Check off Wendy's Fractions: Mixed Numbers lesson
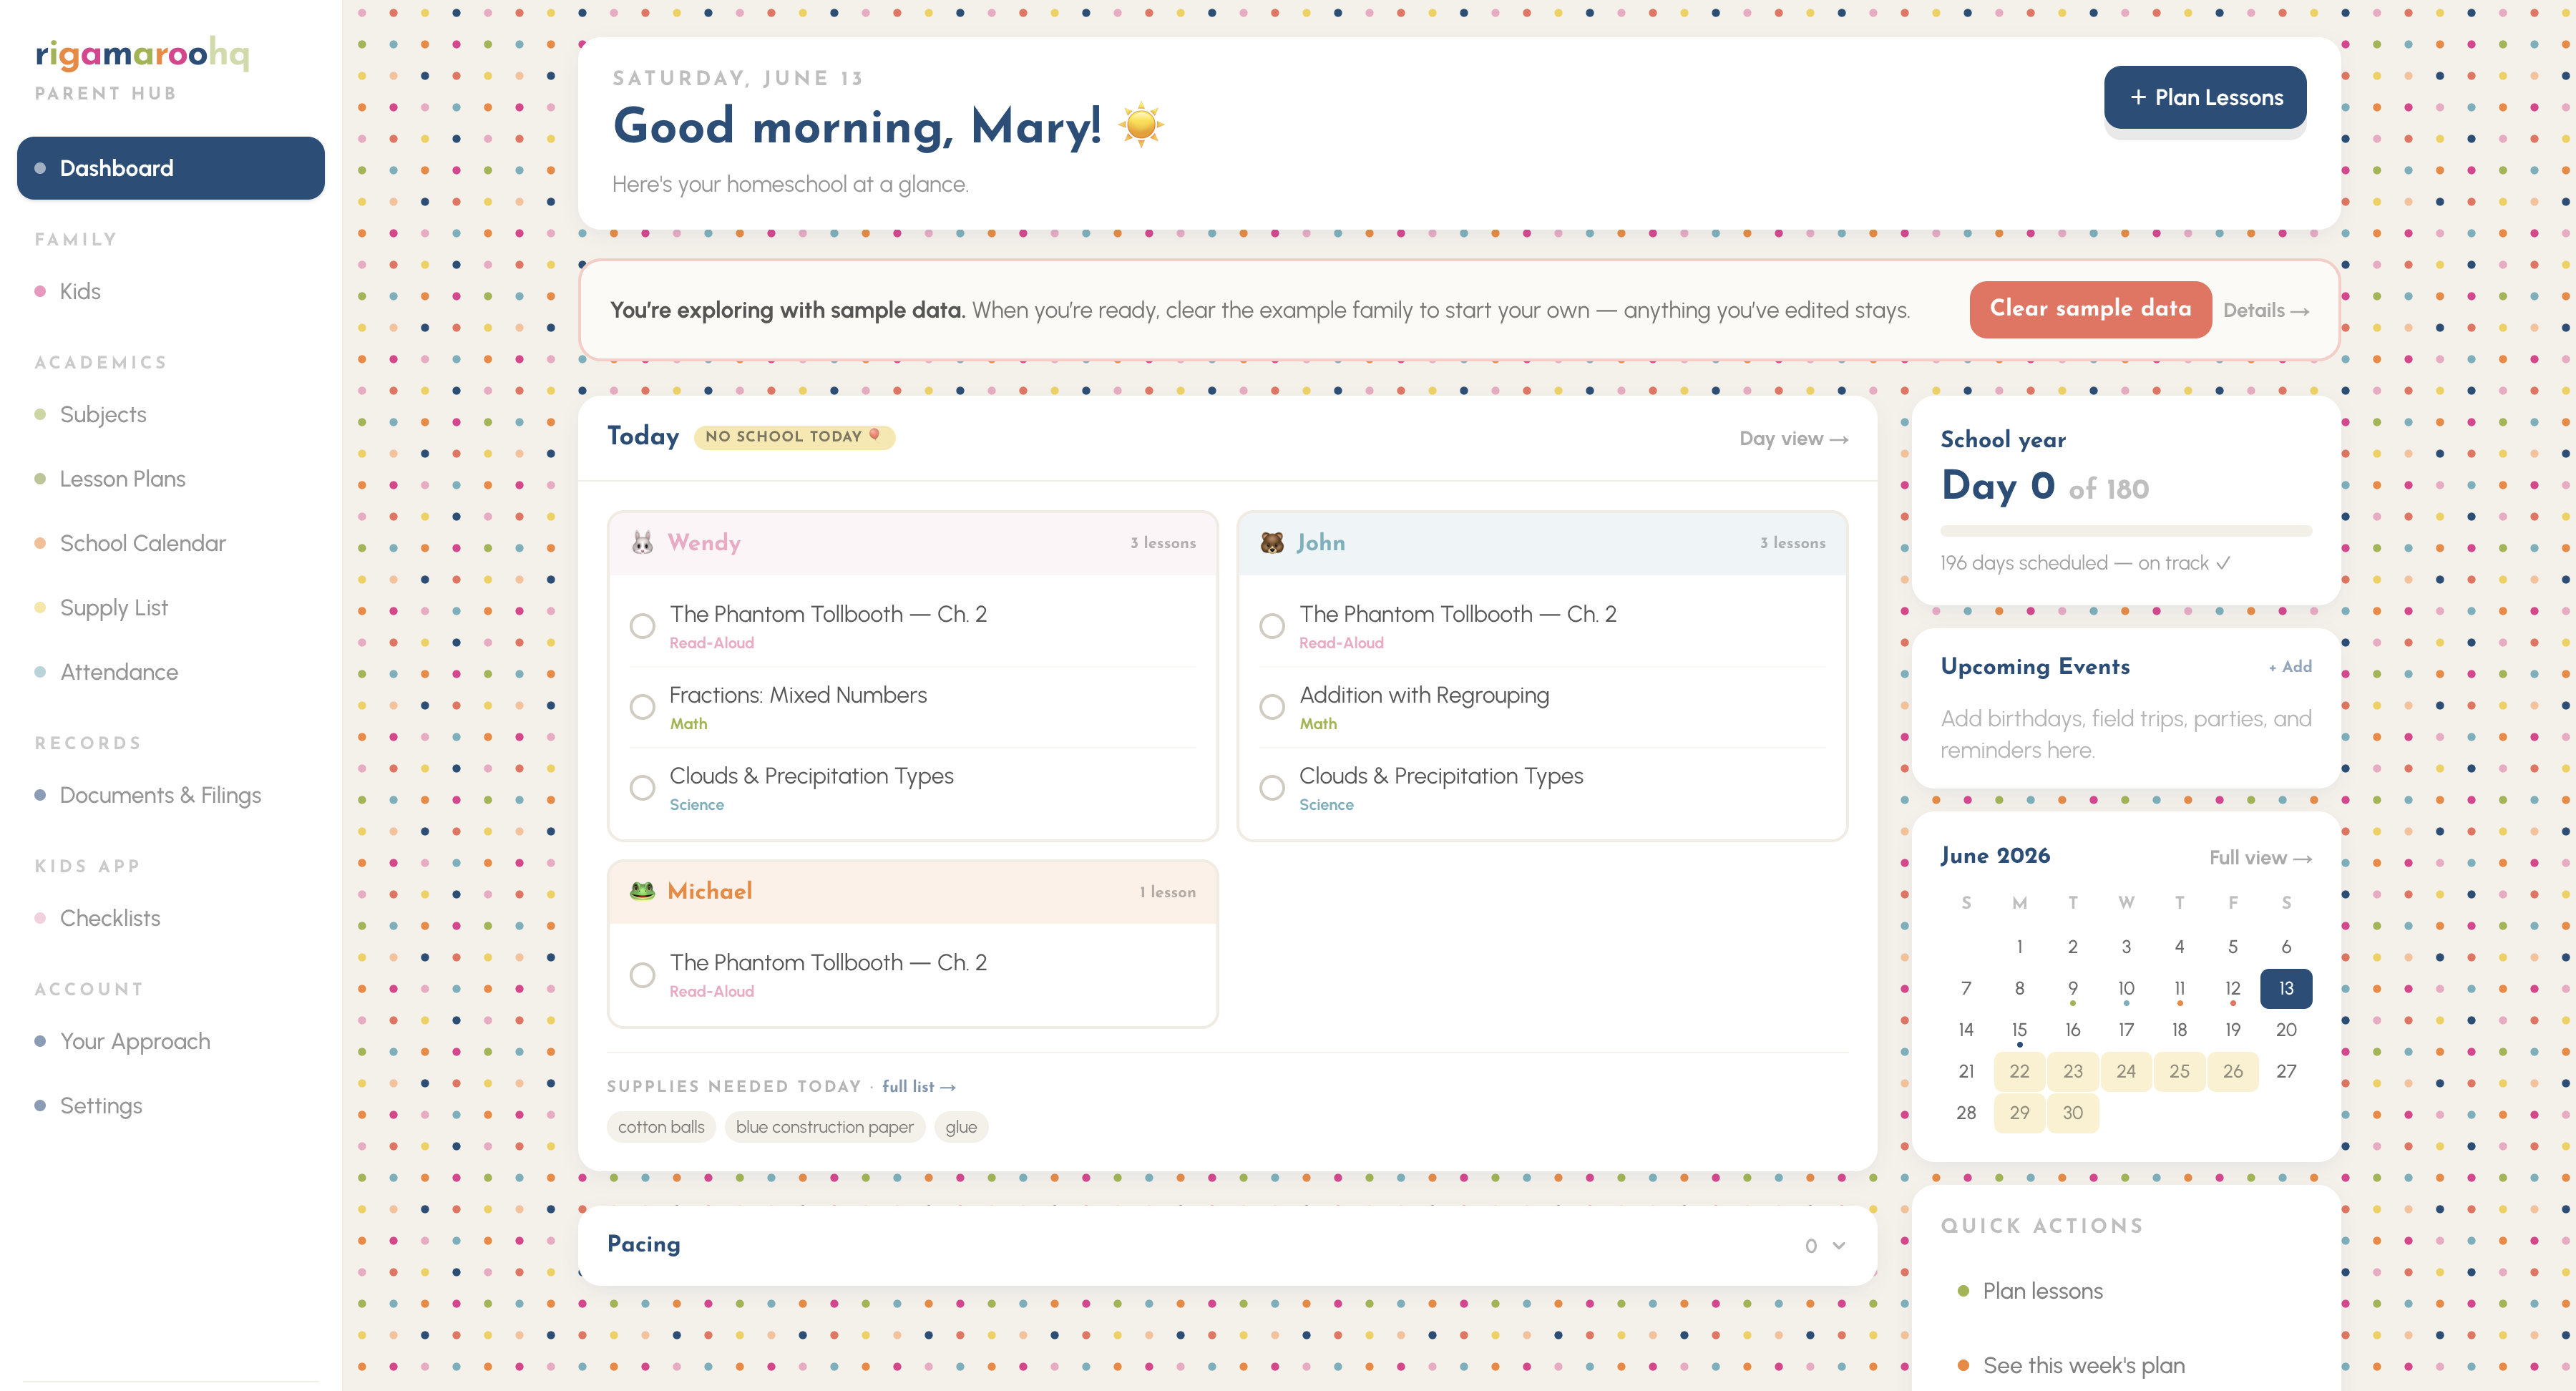 pyautogui.click(x=642, y=707)
